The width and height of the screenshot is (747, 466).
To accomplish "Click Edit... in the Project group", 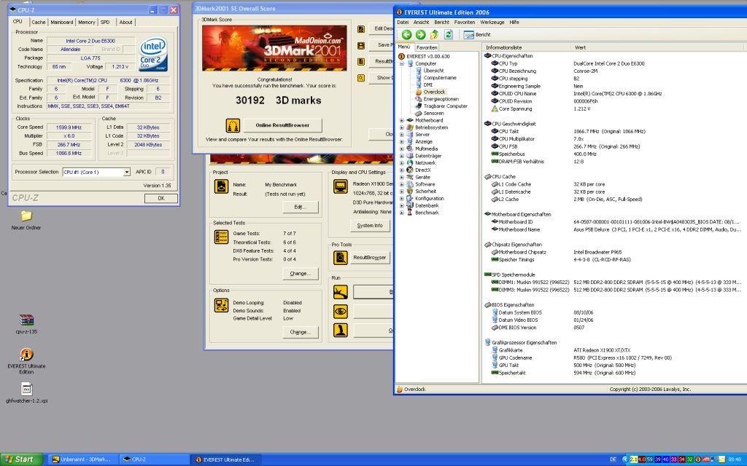I will (300, 207).
